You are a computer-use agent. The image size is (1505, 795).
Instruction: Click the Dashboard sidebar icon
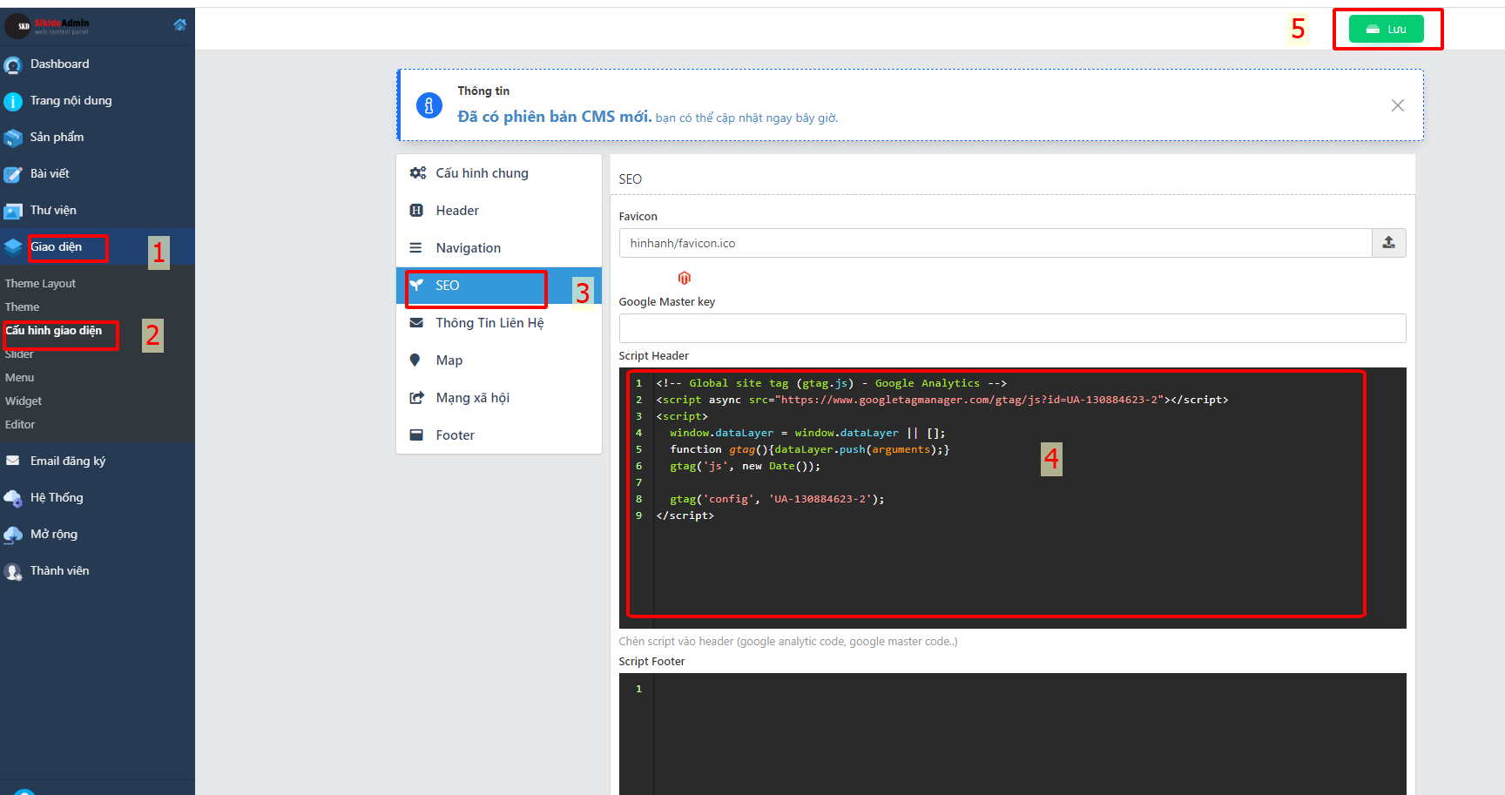(x=13, y=65)
